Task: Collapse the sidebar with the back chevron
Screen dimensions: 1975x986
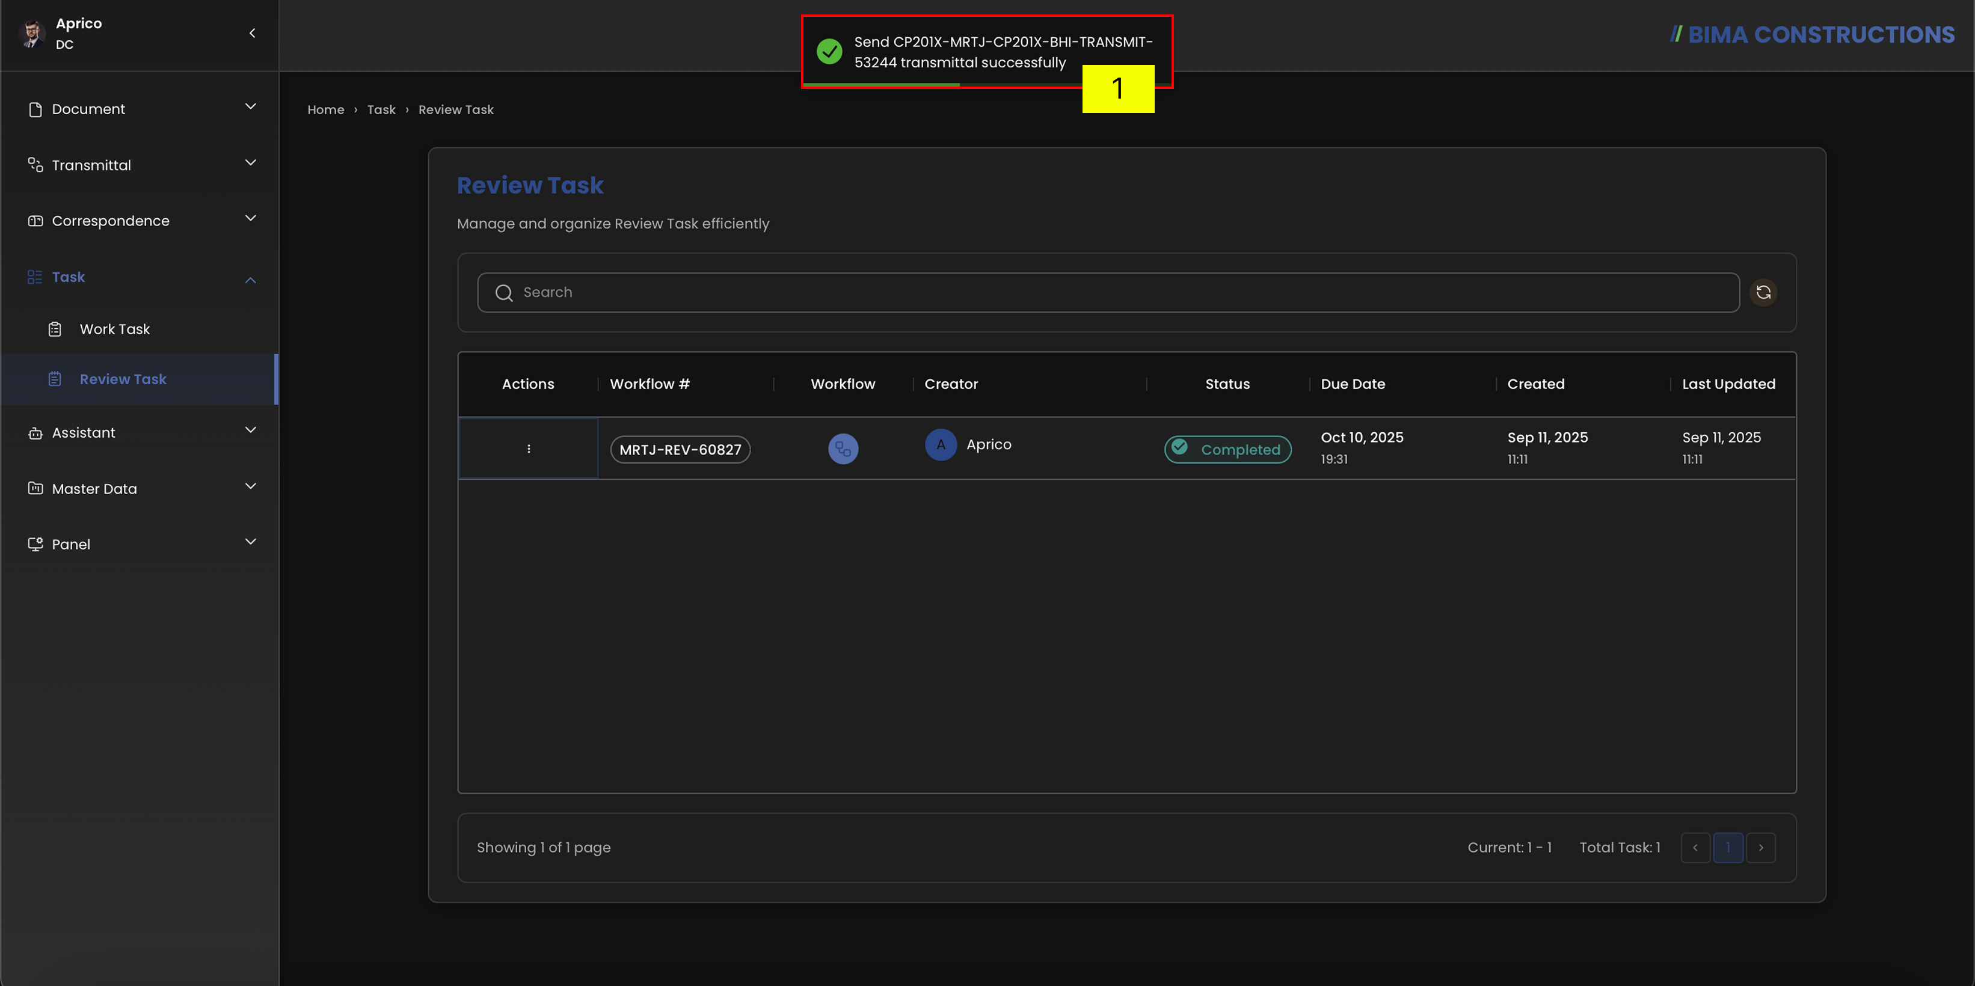Action: (x=252, y=33)
